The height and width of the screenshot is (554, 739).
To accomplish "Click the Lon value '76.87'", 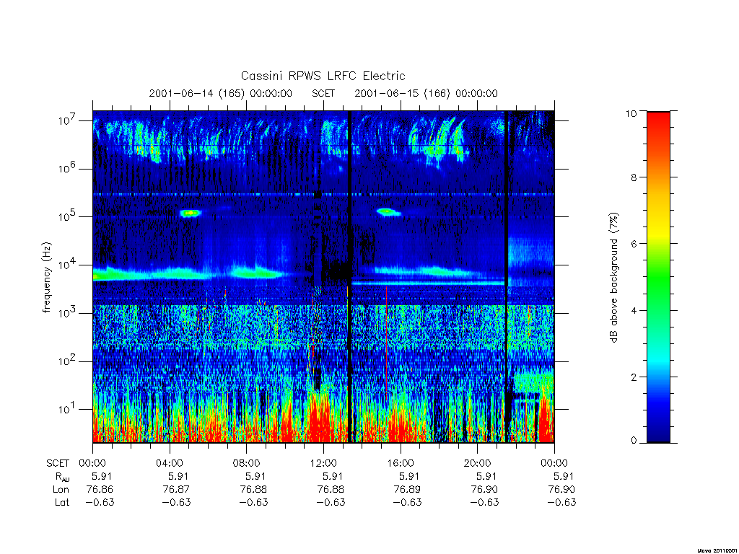I will tap(176, 490).
